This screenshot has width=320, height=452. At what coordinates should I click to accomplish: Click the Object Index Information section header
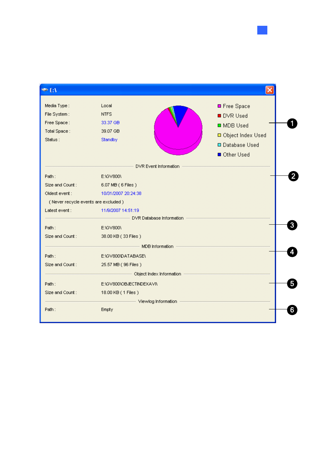click(x=157, y=274)
